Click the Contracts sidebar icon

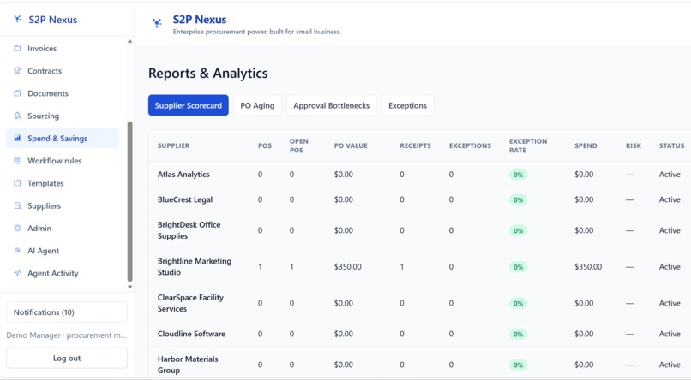pos(17,71)
